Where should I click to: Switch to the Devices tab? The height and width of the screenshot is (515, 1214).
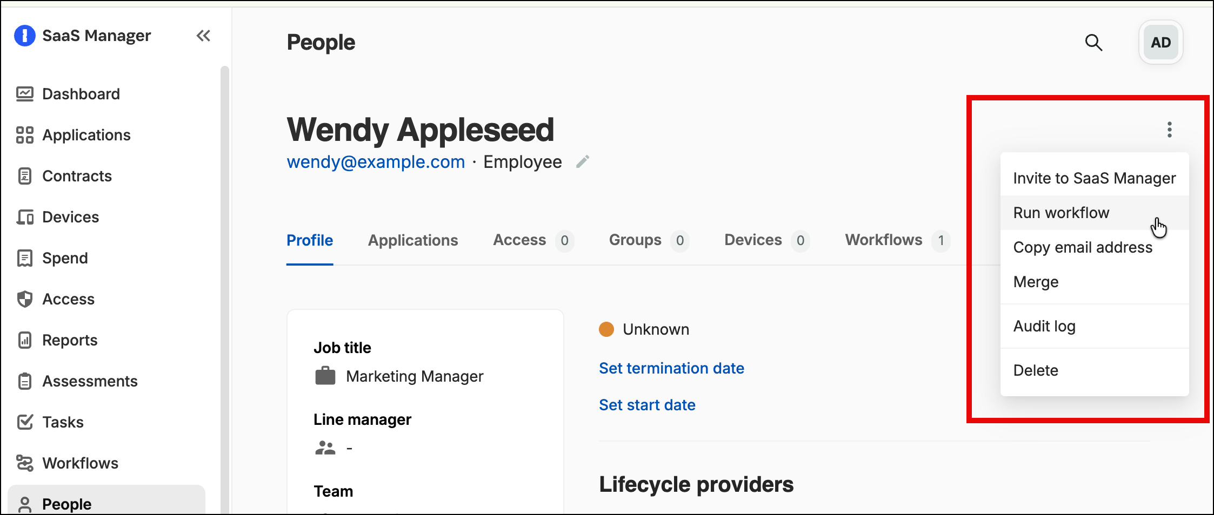coord(766,240)
